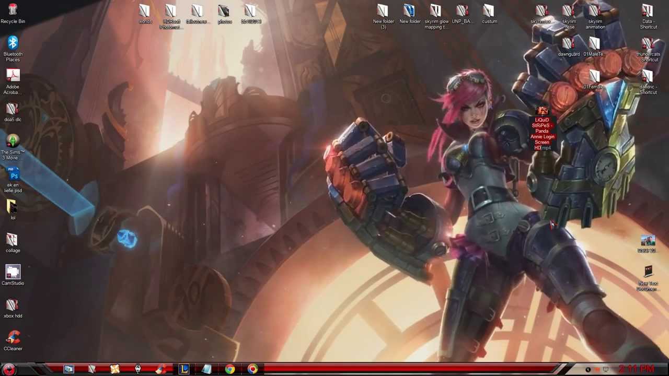669x376 pixels.
Task: Open the dawnguard folder icon
Action: 568,44
